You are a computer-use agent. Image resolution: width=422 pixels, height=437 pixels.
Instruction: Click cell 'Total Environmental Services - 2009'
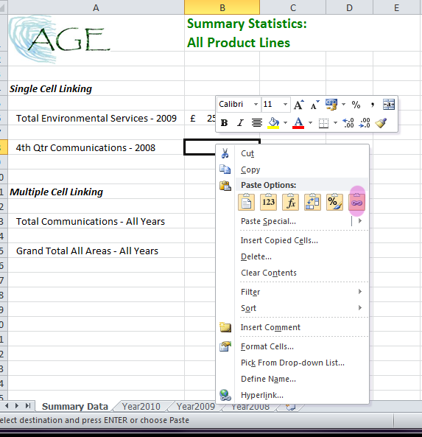pos(96,118)
